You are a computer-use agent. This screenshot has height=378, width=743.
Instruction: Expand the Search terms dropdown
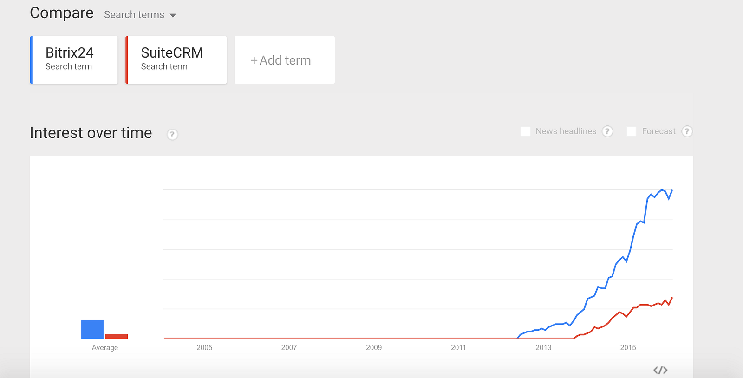(x=140, y=15)
